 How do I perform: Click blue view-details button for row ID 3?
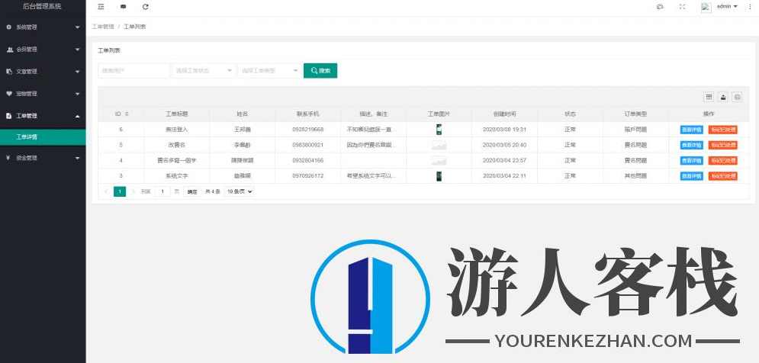point(692,176)
